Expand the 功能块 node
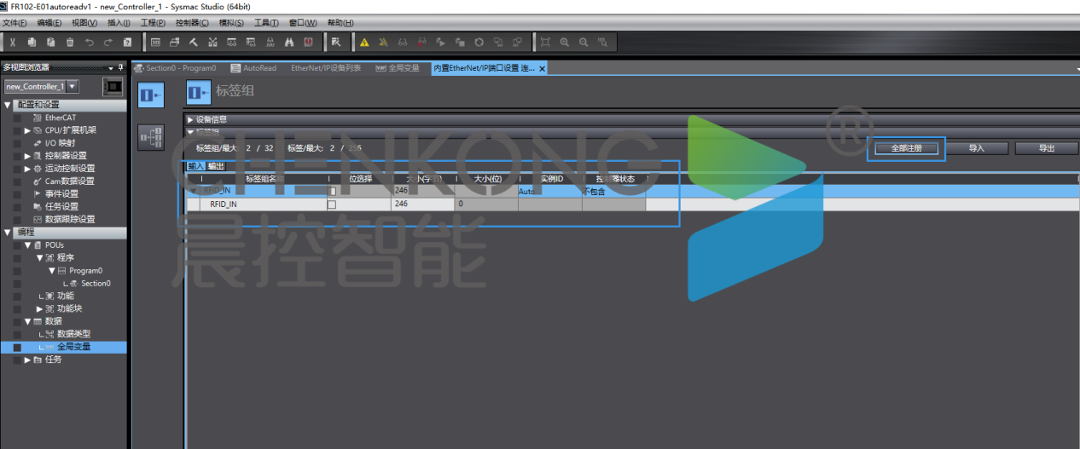The width and height of the screenshot is (1080, 449). [x=39, y=308]
